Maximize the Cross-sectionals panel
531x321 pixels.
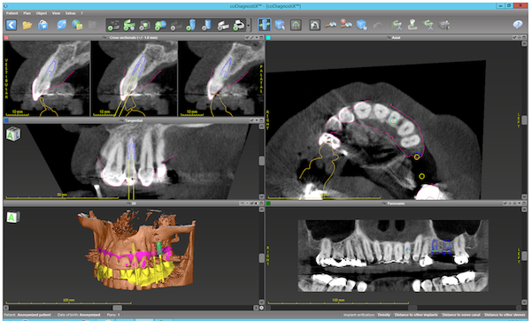pos(261,37)
